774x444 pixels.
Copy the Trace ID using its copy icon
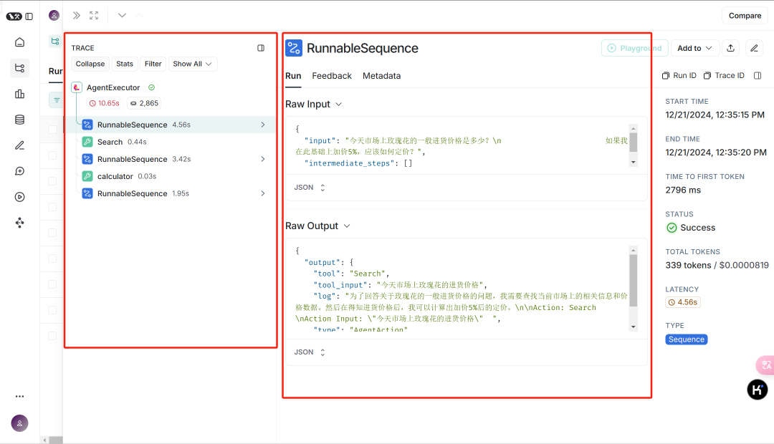(x=706, y=75)
